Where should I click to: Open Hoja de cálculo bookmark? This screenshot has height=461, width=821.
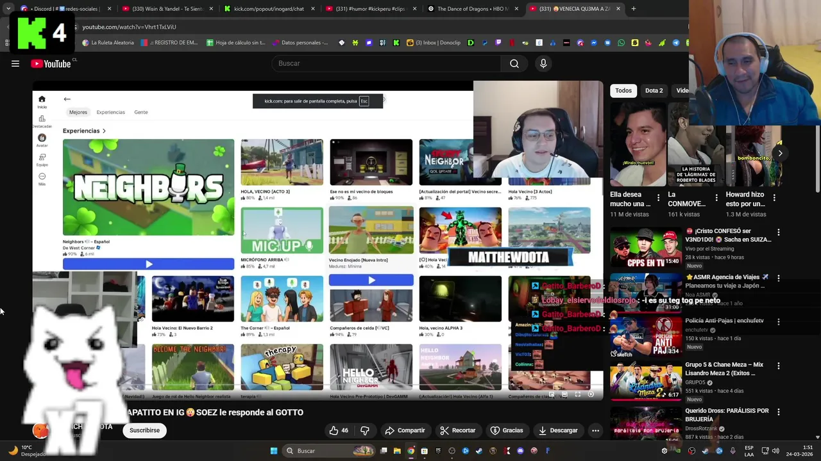pos(236,43)
